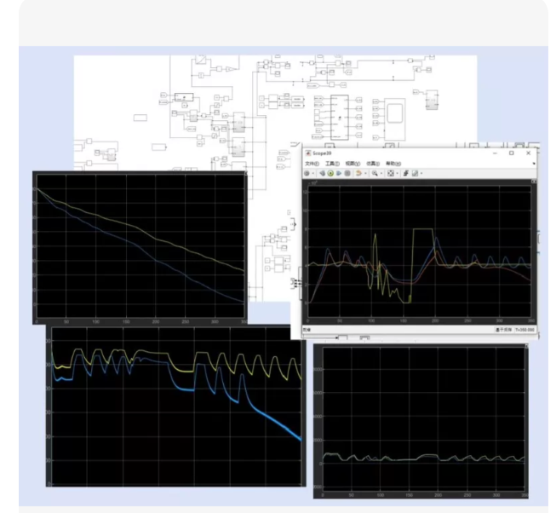Maximize the Scope39 window
The image size is (556, 513).
pyautogui.click(x=512, y=153)
